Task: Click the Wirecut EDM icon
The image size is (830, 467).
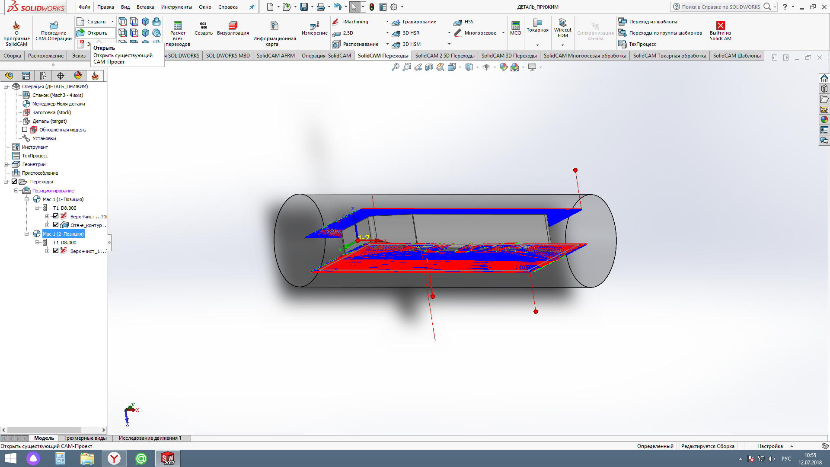Action: 562,23
